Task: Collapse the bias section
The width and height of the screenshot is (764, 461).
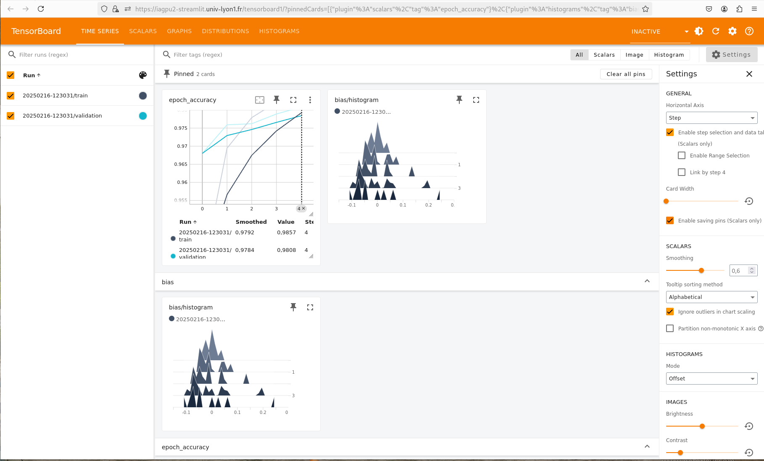Action: click(x=647, y=282)
